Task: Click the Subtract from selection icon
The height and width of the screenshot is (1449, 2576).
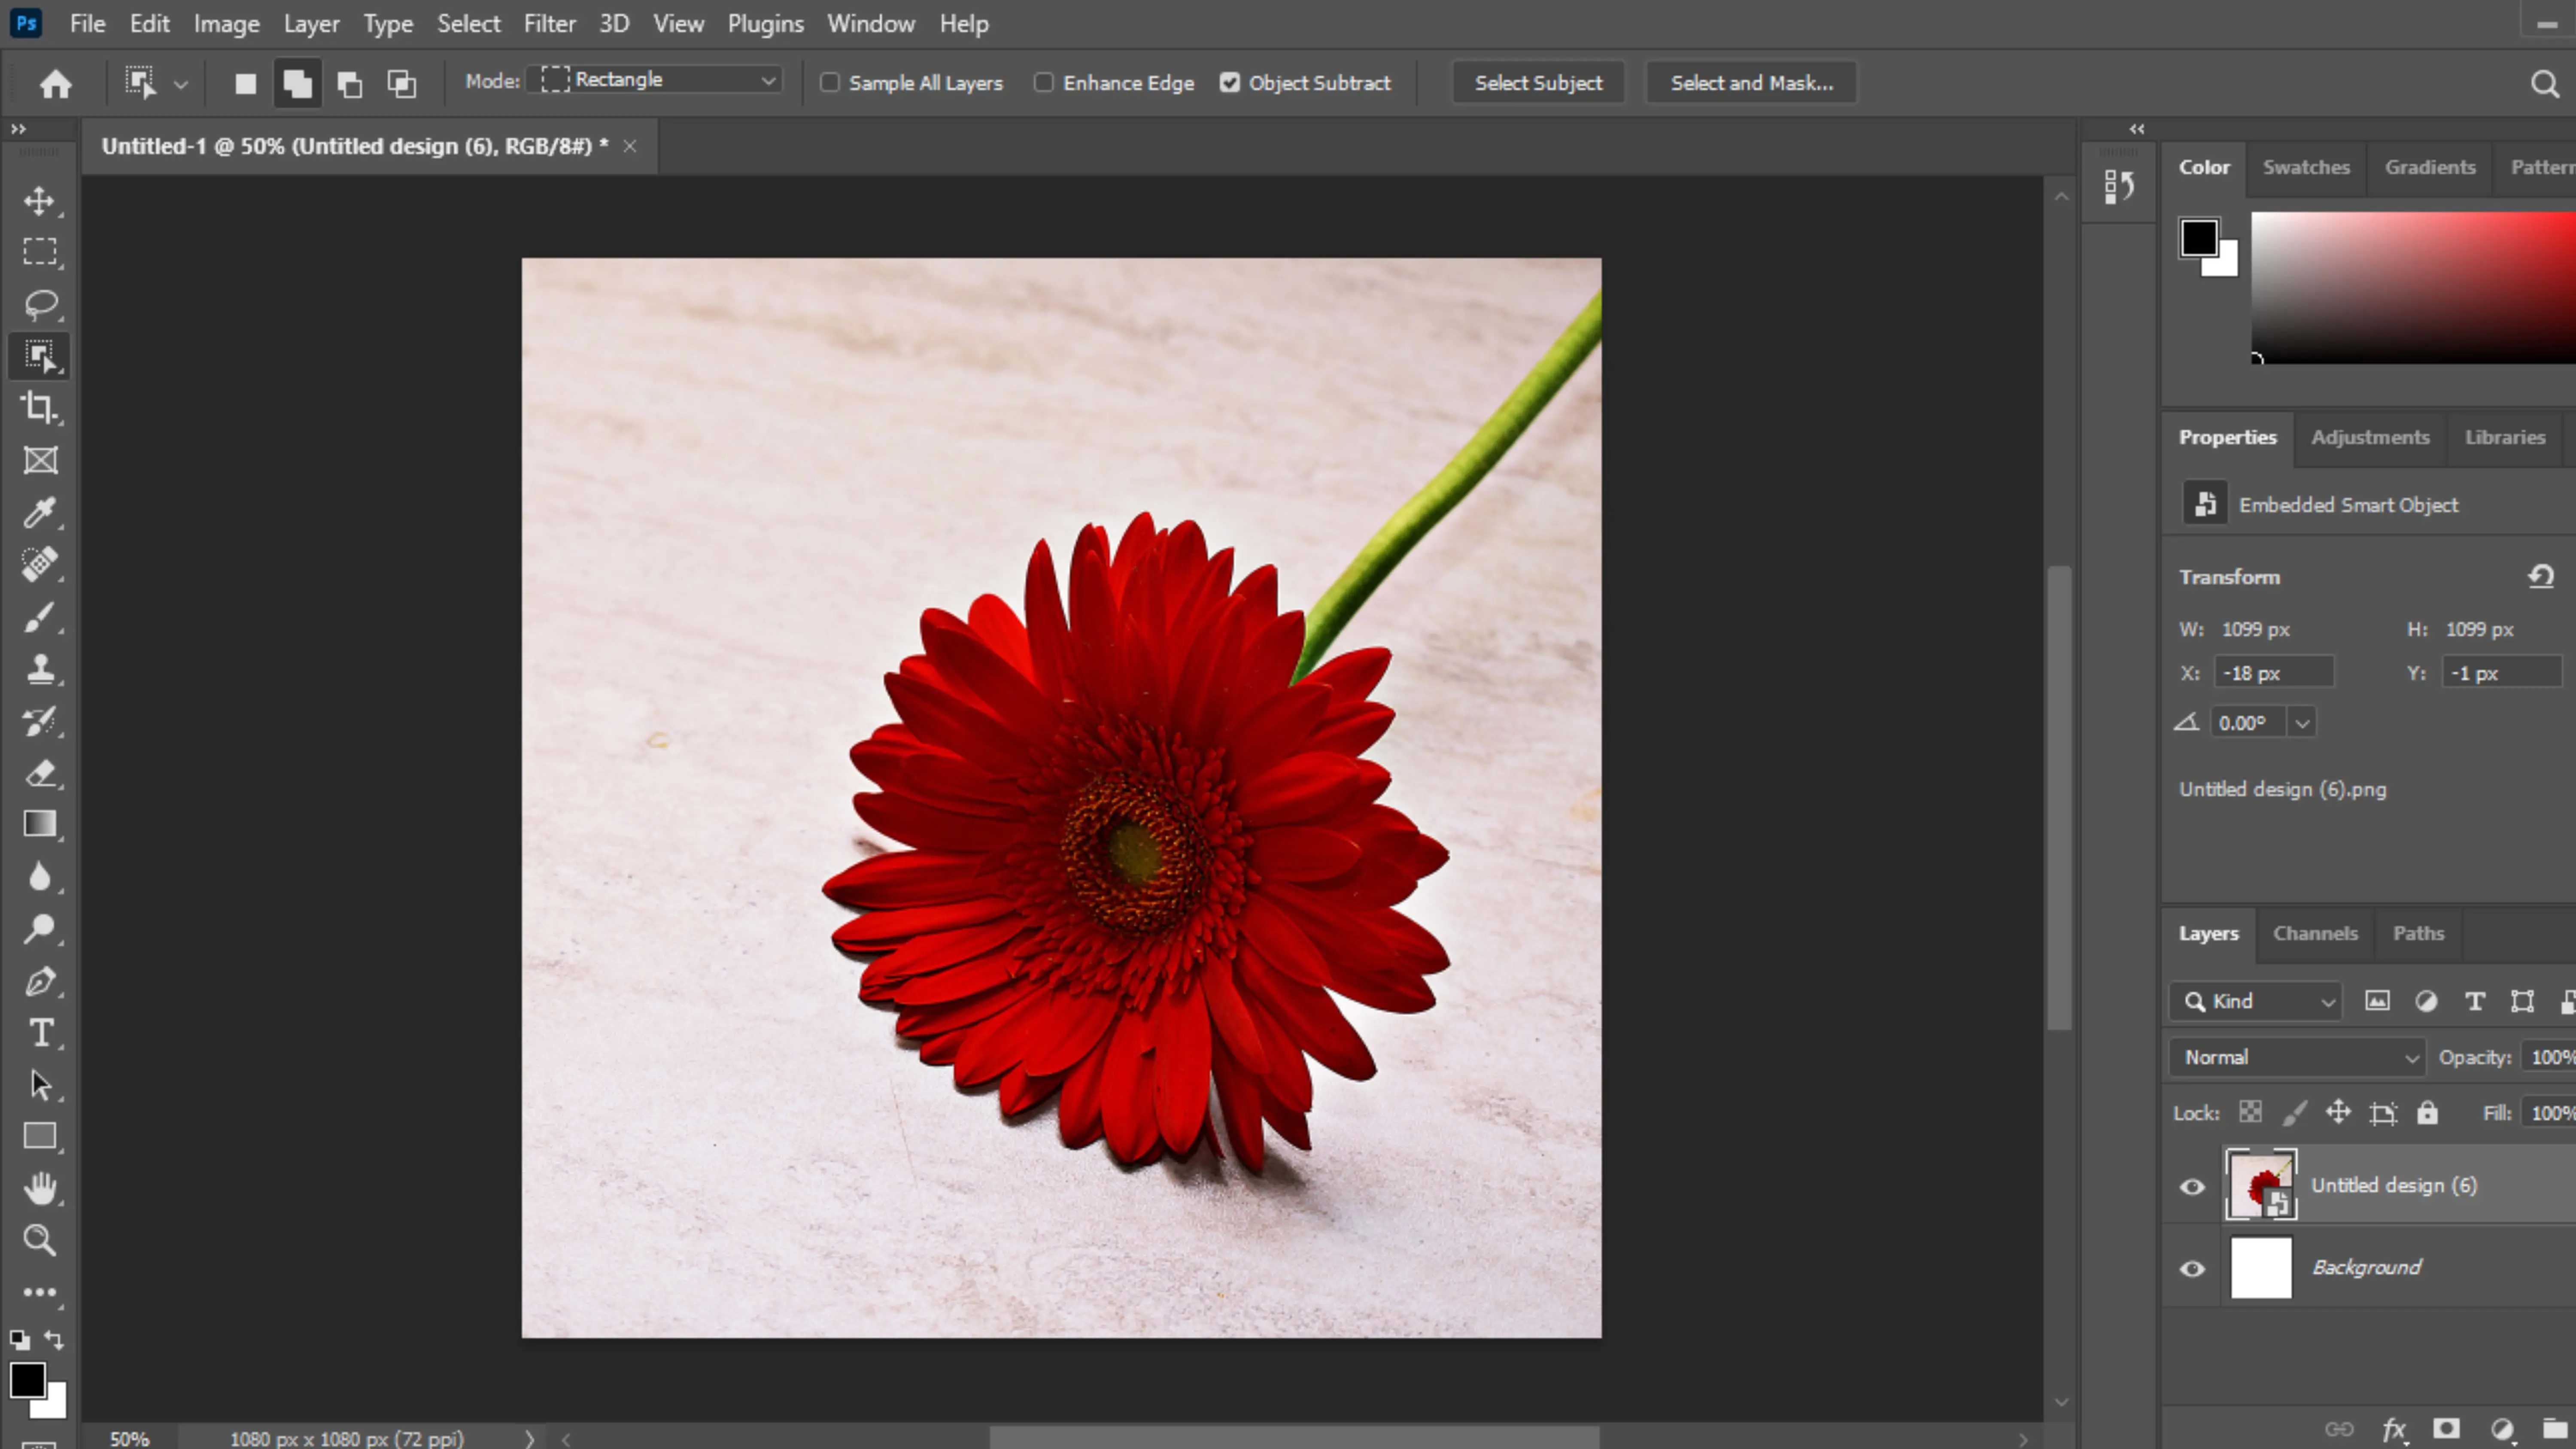Action: (x=349, y=84)
